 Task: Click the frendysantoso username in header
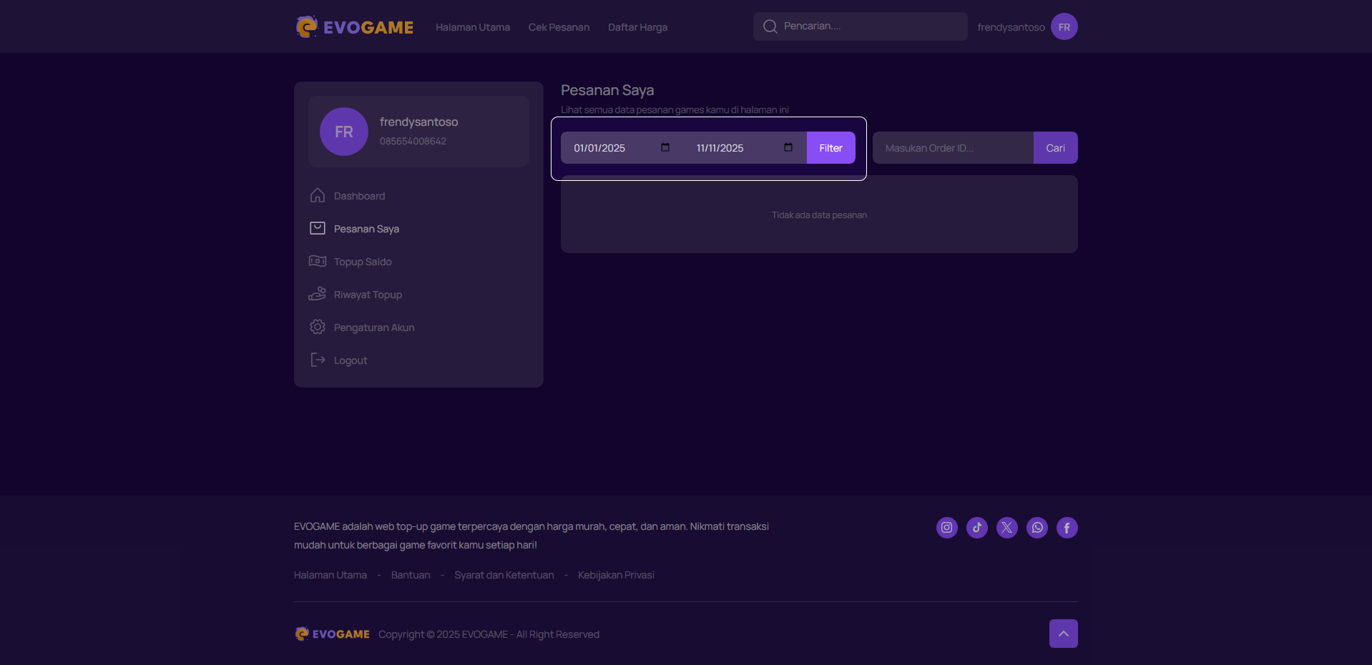tap(1011, 27)
